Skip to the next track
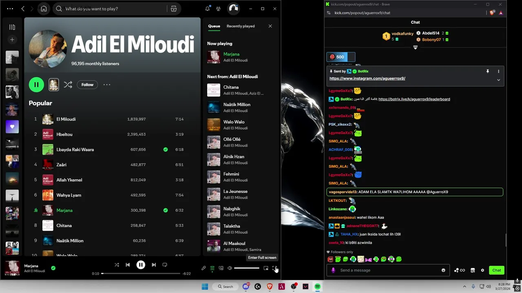522x293 pixels. coord(154,265)
